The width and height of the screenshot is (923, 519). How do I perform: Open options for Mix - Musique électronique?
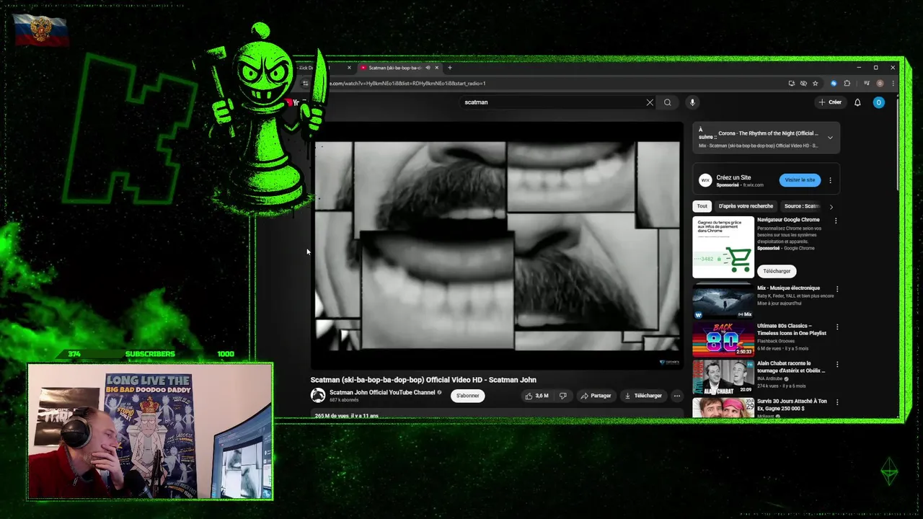pyautogui.click(x=837, y=289)
